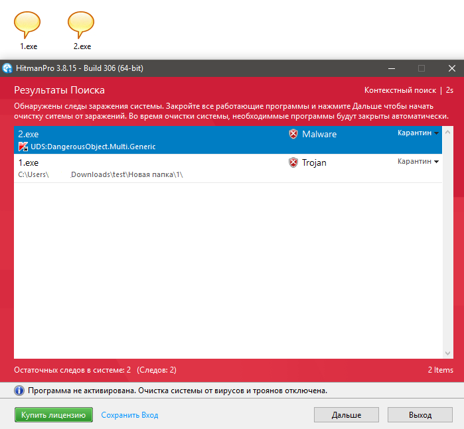
Task: Click the HitmanPro logo in title bar
Action: point(7,68)
